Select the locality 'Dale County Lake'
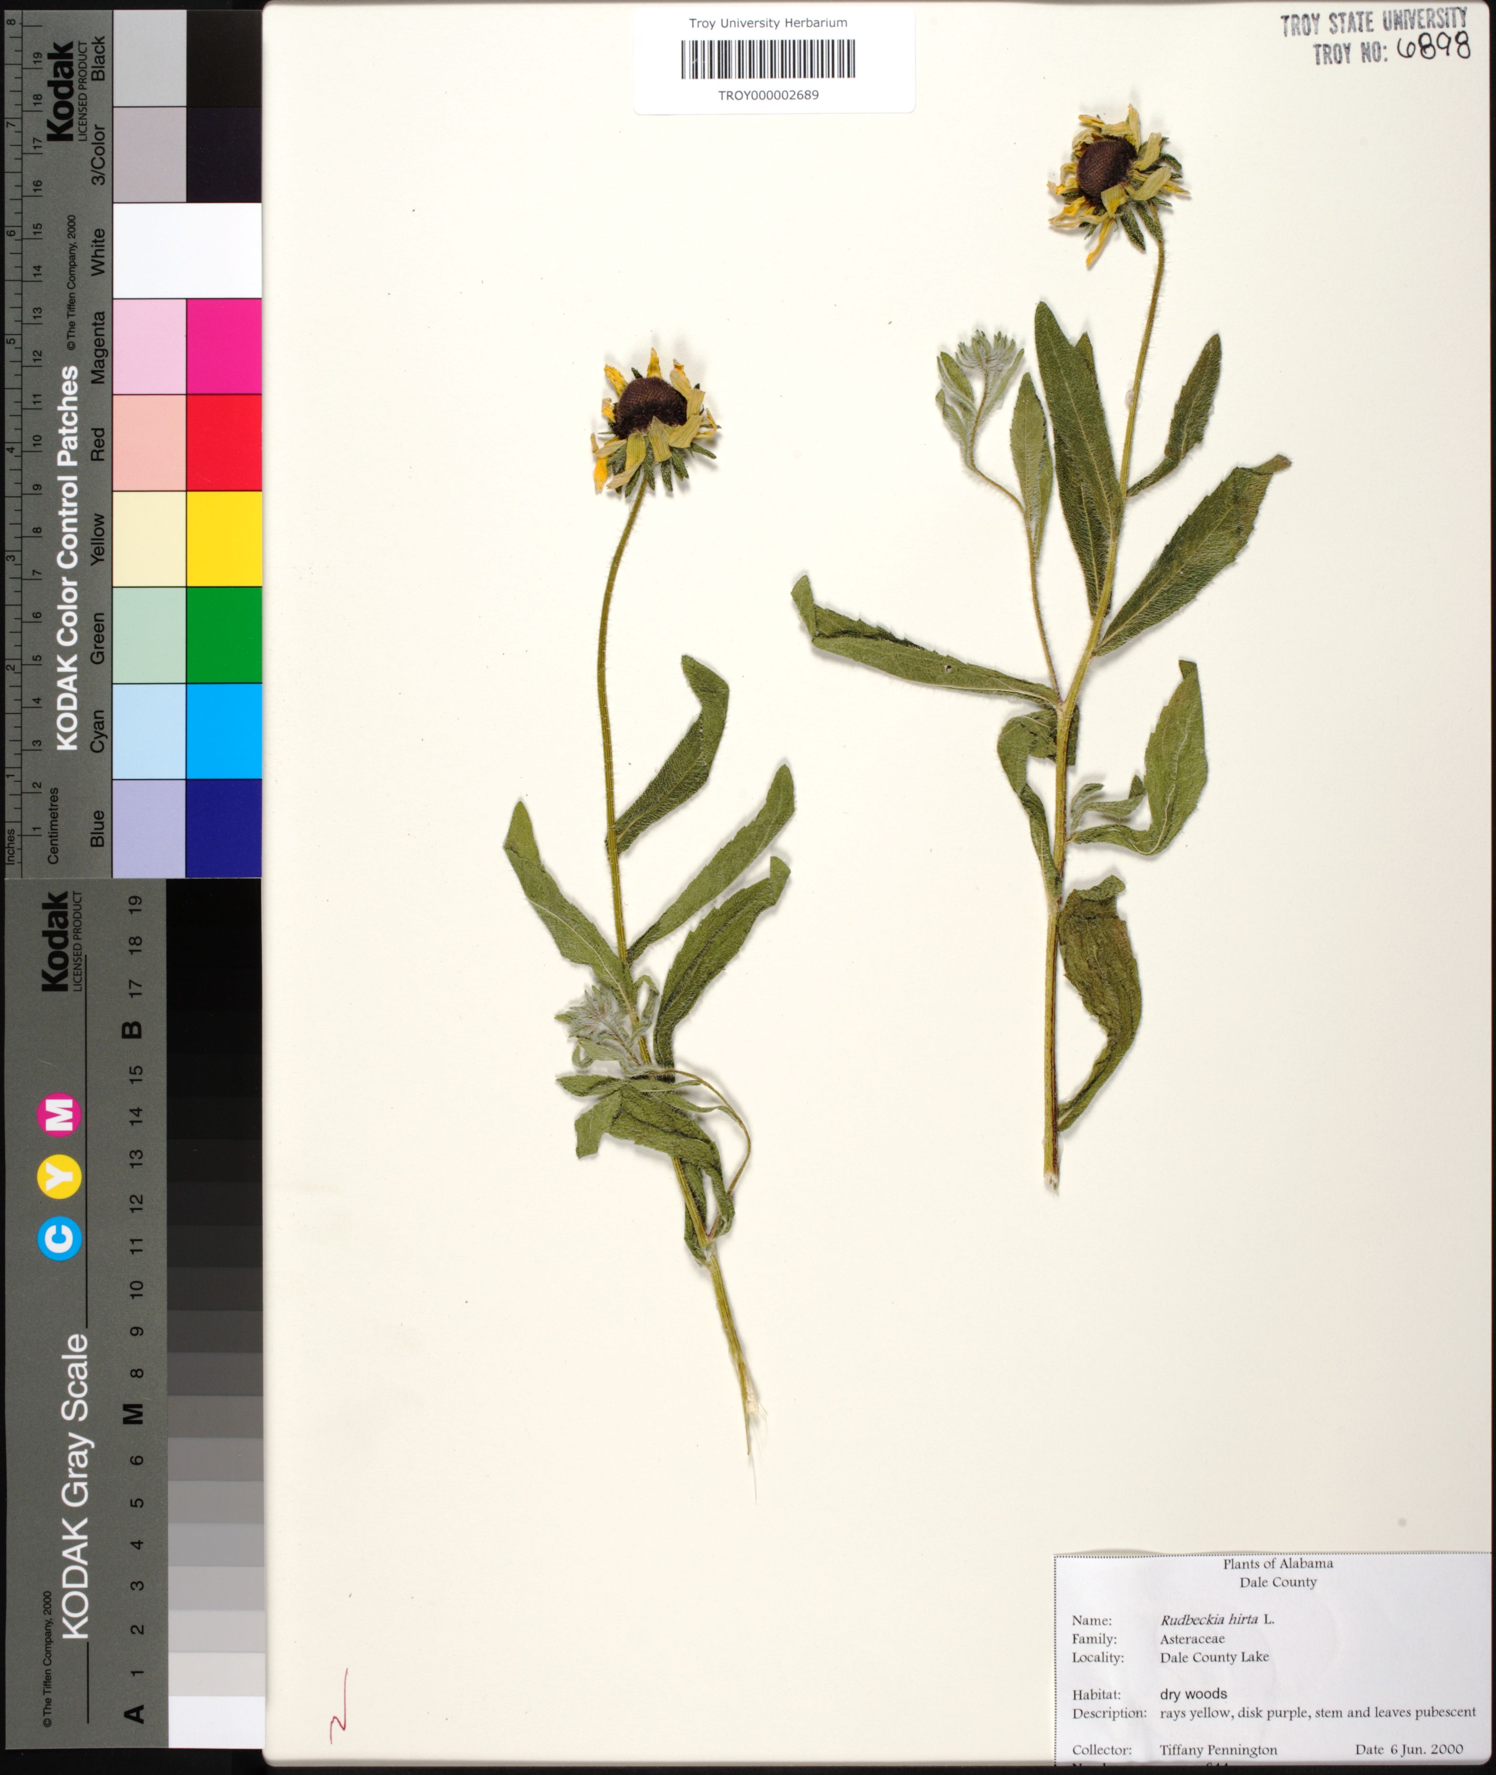Screen dimensions: 1496x1775 [x=1215, y=1657]
